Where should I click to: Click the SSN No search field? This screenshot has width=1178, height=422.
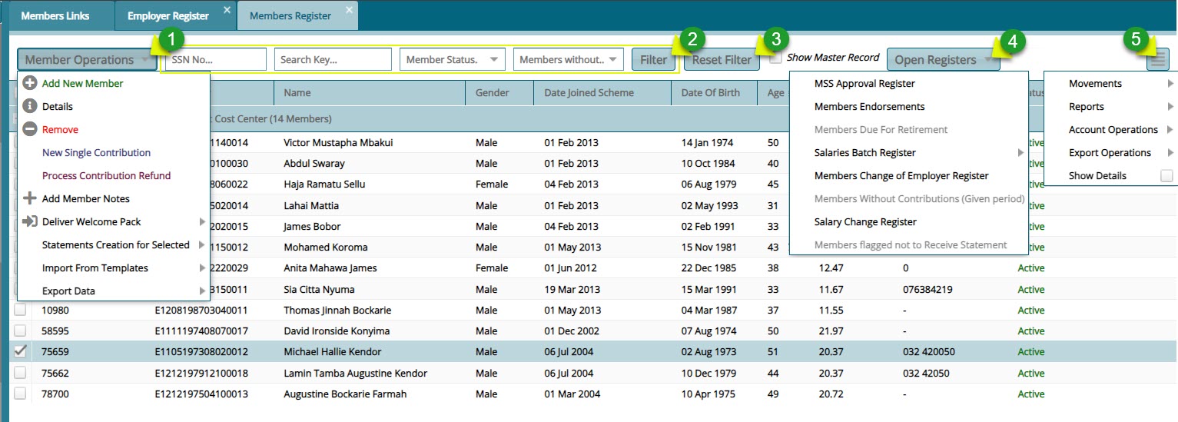click(215, 60)
